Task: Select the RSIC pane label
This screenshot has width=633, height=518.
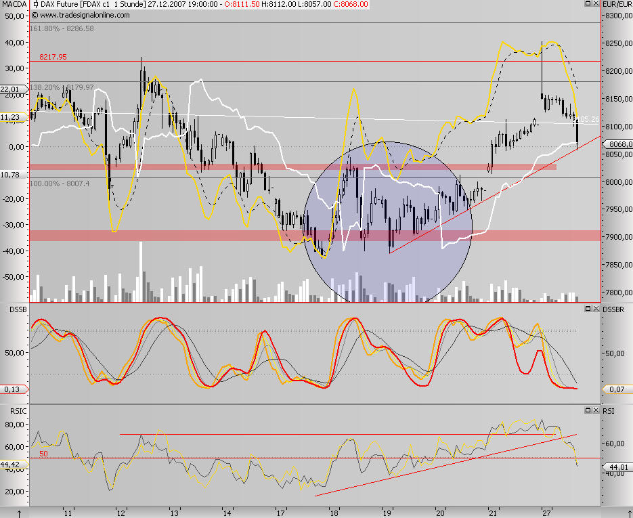Action: (x=18, y=411)
